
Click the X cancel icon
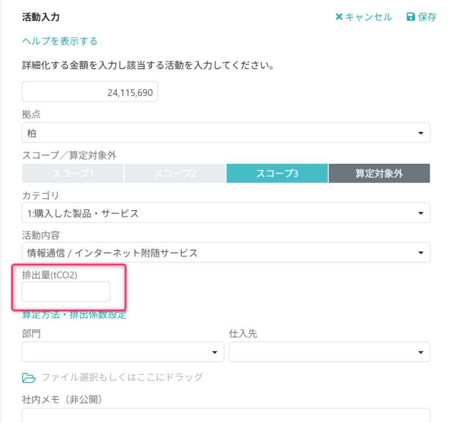[340, 17]
